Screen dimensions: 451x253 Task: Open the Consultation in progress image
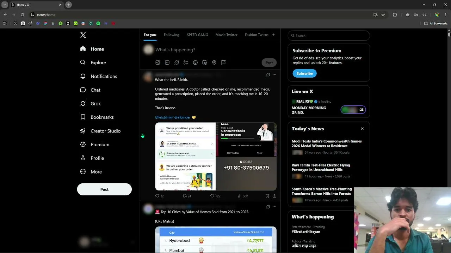[246, 140]
